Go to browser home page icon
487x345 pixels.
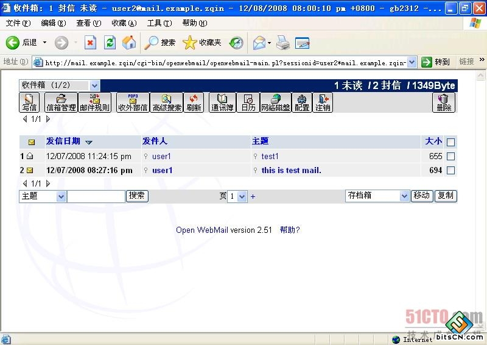(129, 43)
